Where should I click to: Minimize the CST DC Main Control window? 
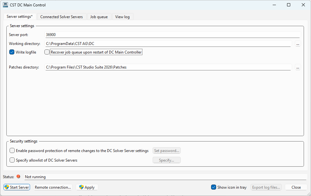(x=274, y=5)
